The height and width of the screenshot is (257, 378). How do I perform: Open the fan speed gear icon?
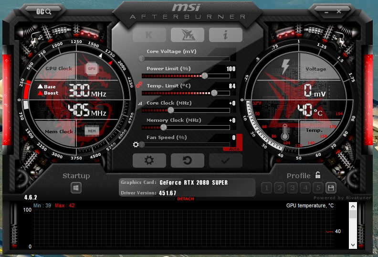tap(136, 145)
